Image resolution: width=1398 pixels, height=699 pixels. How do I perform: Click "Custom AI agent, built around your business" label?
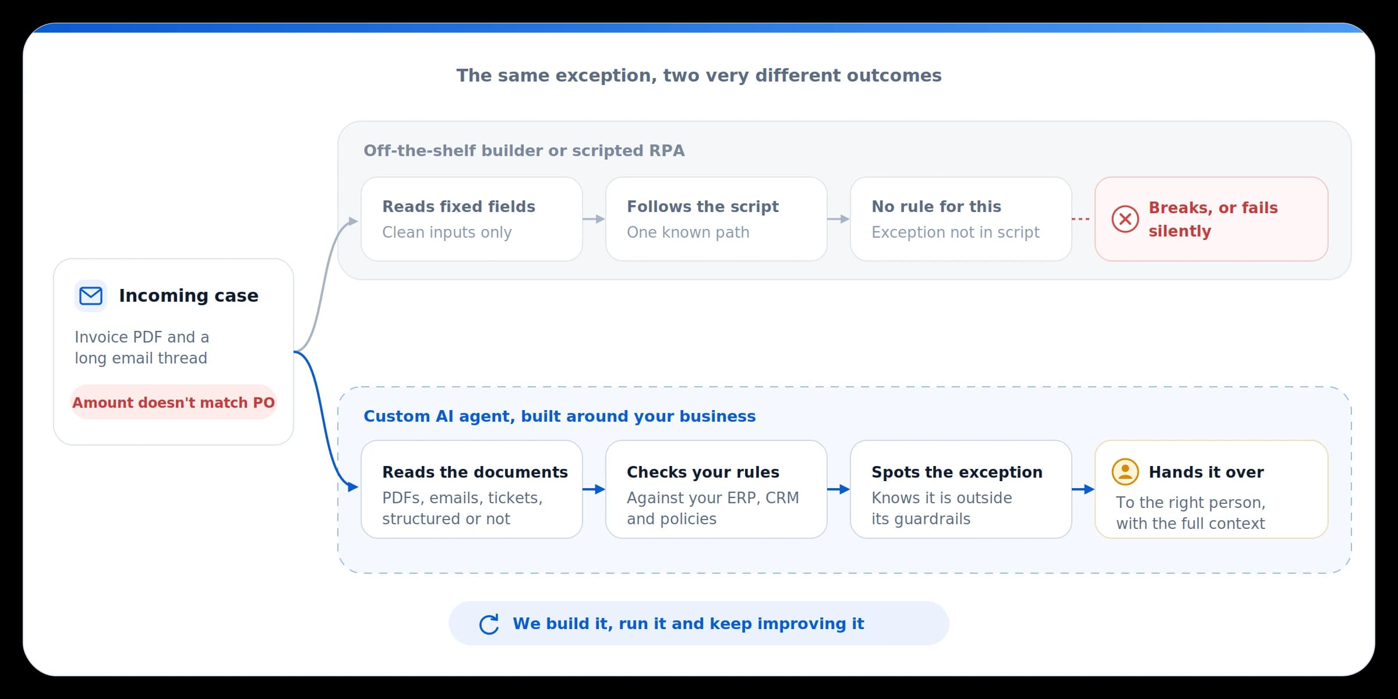click(560, 416)
